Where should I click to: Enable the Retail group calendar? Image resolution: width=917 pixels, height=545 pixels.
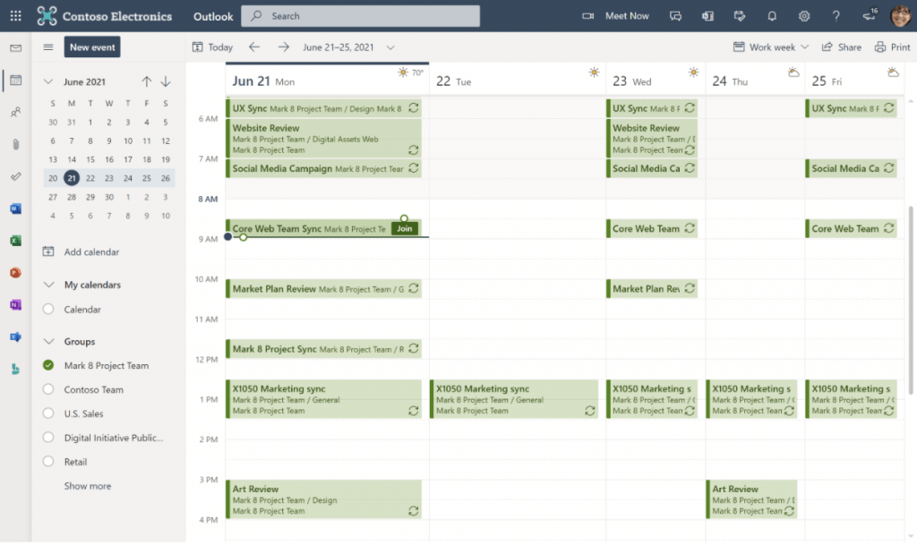click(x=48, y=461)
